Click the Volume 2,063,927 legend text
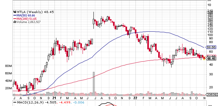This screenshot has width=218, height=106. (29, 22)
